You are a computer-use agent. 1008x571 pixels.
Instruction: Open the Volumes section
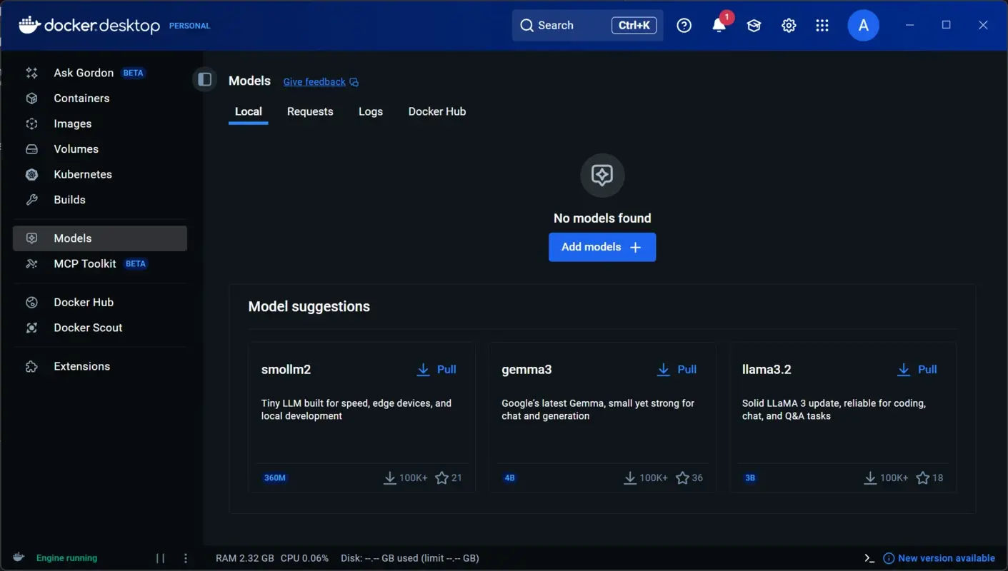pos(76,148)
